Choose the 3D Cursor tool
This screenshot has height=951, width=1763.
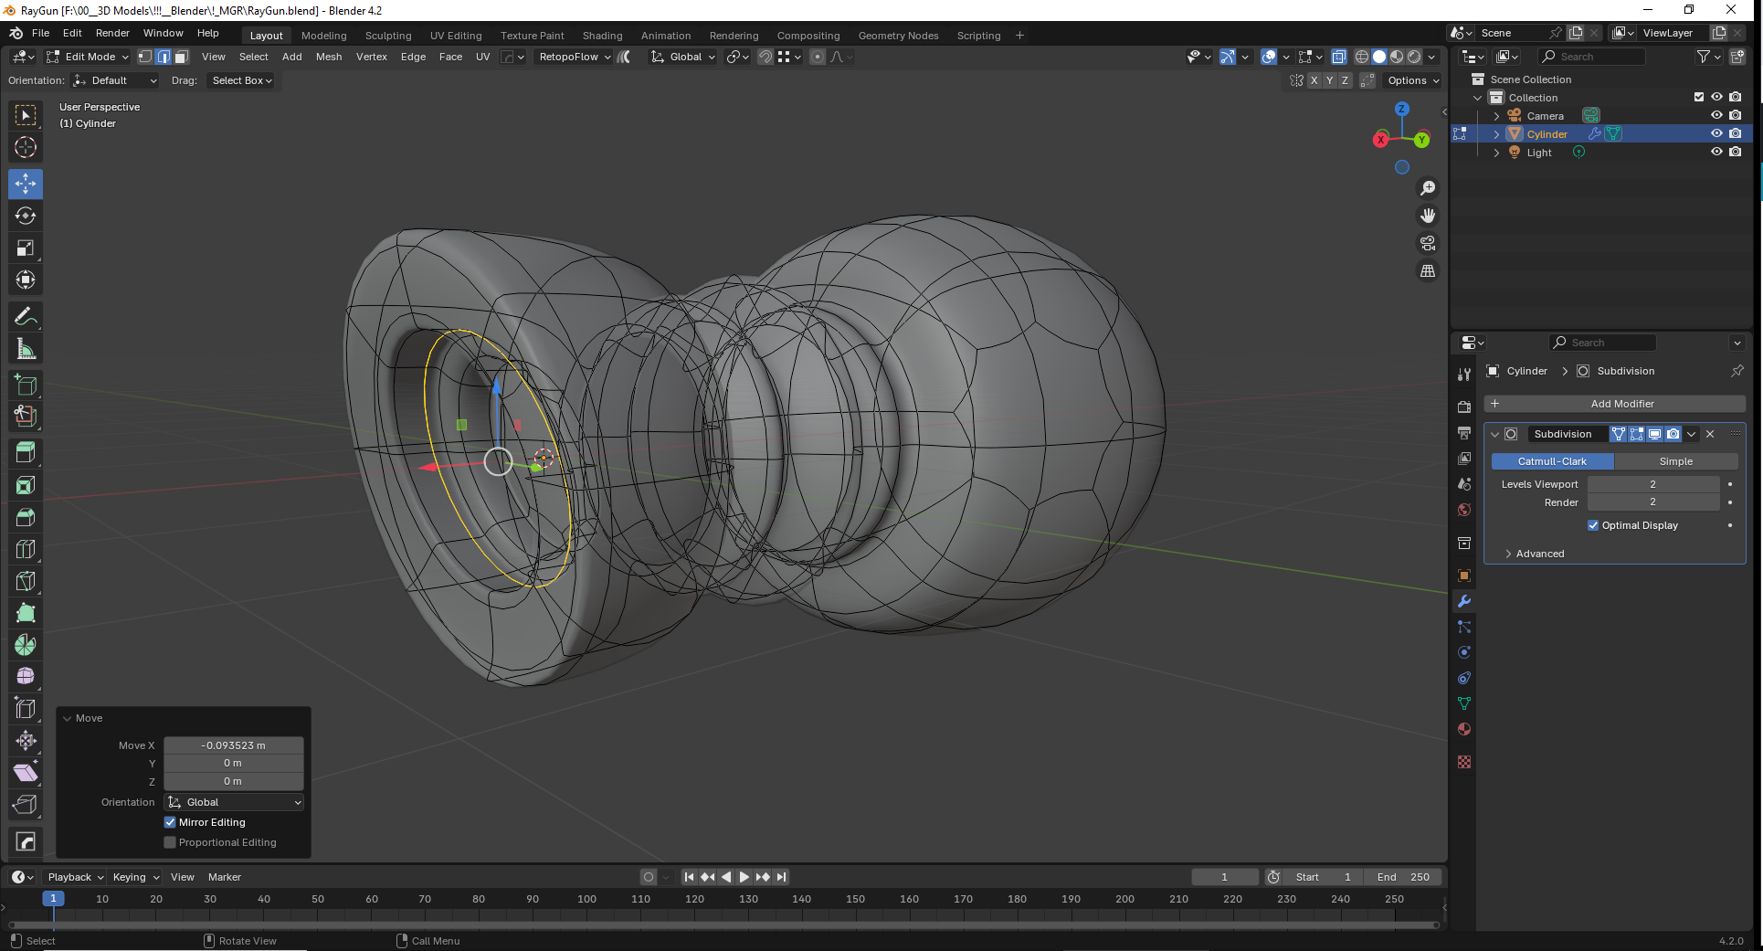click(26, 147)
